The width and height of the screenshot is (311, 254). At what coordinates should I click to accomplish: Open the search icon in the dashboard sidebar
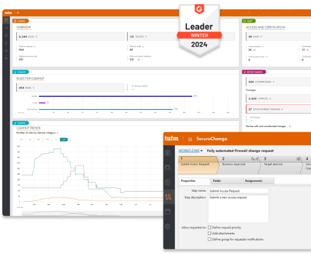6,28
